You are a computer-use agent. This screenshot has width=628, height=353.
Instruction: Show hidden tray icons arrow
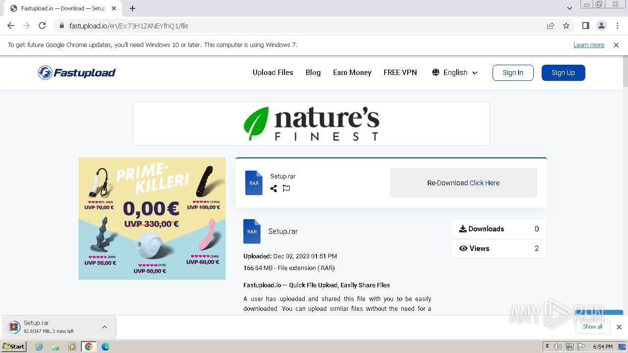click(547, 347)
